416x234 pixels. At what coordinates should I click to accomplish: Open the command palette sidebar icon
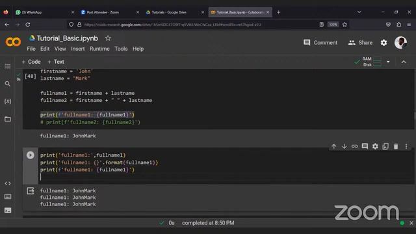[x=8, y=196]
